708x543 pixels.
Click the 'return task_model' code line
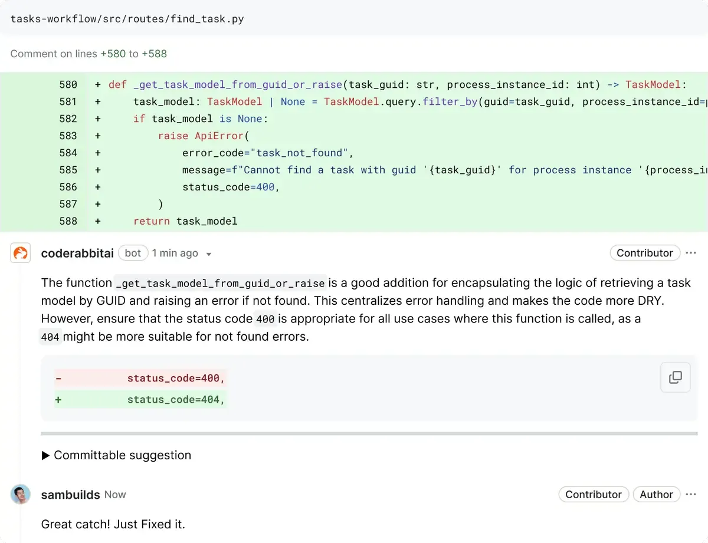pos(185,221)
